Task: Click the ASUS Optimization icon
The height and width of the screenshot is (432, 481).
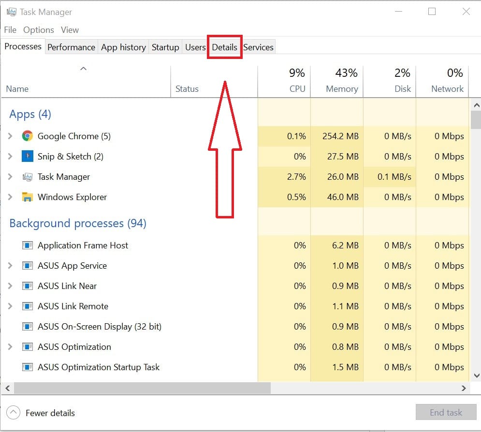Action: pyautogui.click(x=27, y=347)
